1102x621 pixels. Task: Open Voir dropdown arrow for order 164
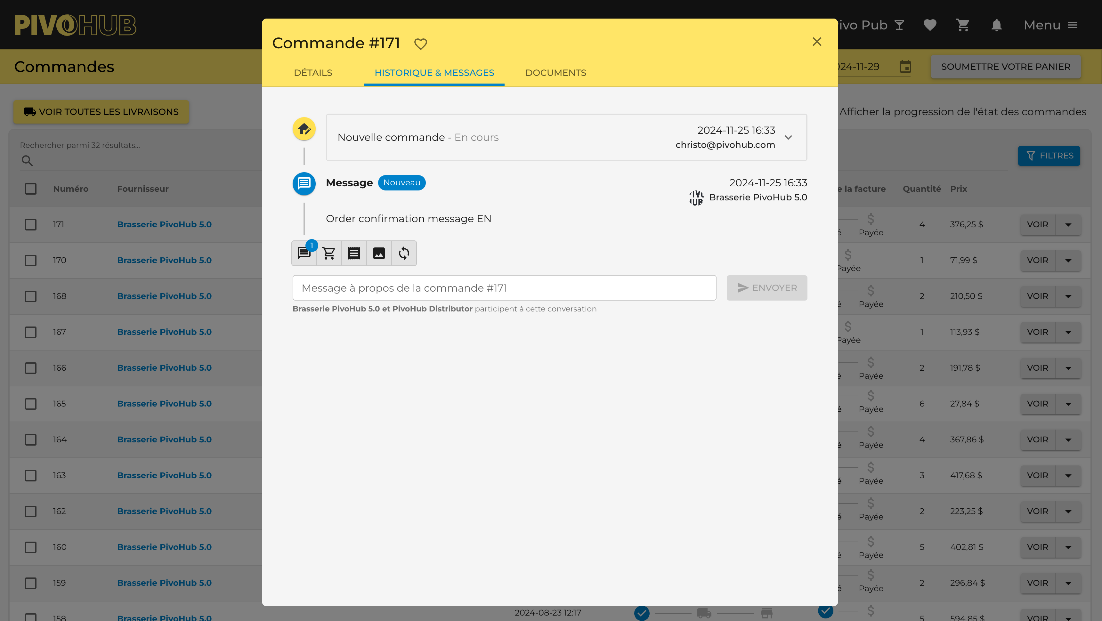pyautogui.click(x=1068, y=440)
